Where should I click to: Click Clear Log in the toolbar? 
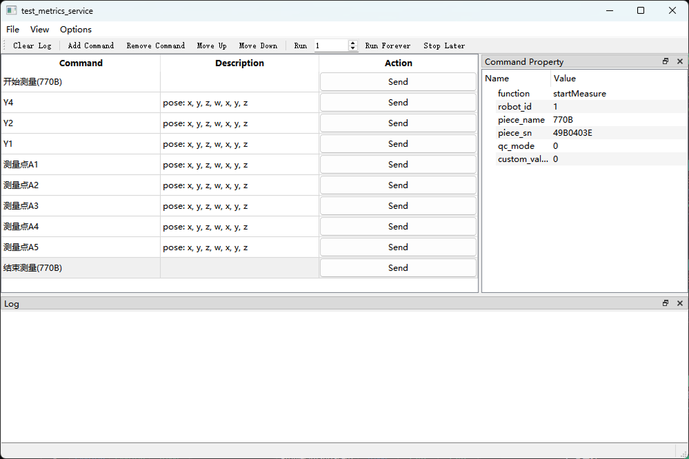click(x=31, y=45)
